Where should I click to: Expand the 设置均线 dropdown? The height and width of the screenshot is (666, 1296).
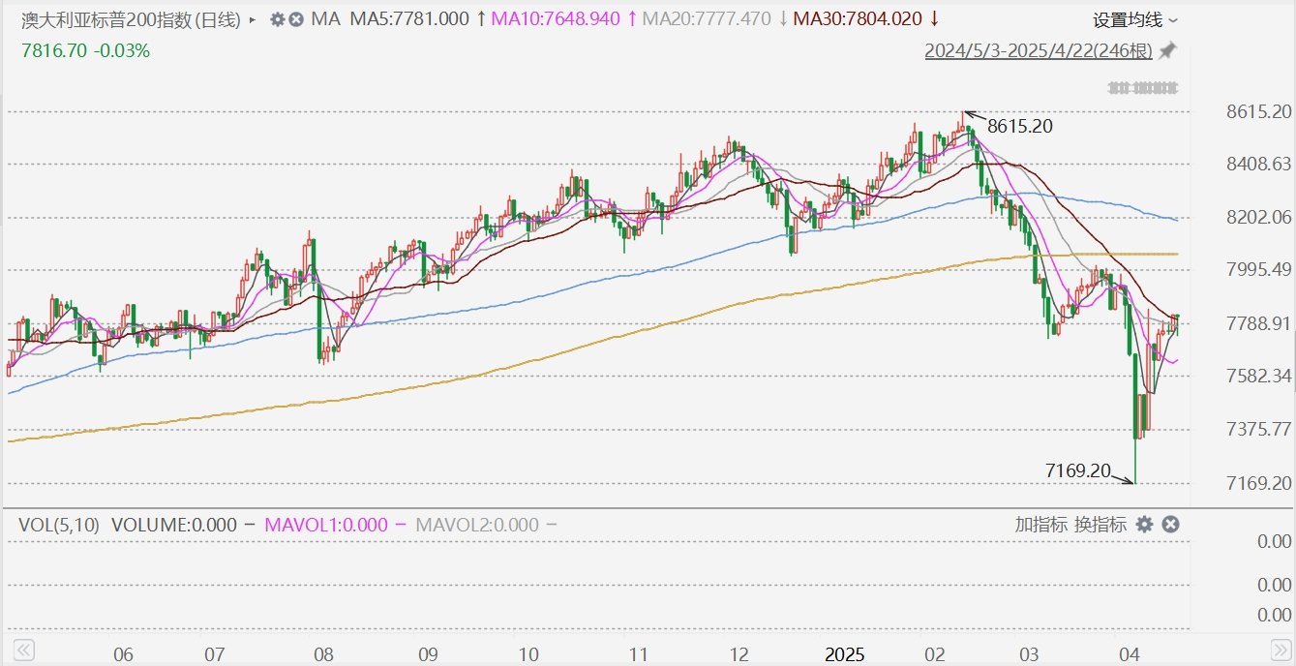pos(1135,19)
